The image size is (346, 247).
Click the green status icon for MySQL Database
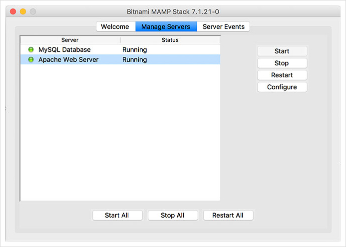pos(31,49)
